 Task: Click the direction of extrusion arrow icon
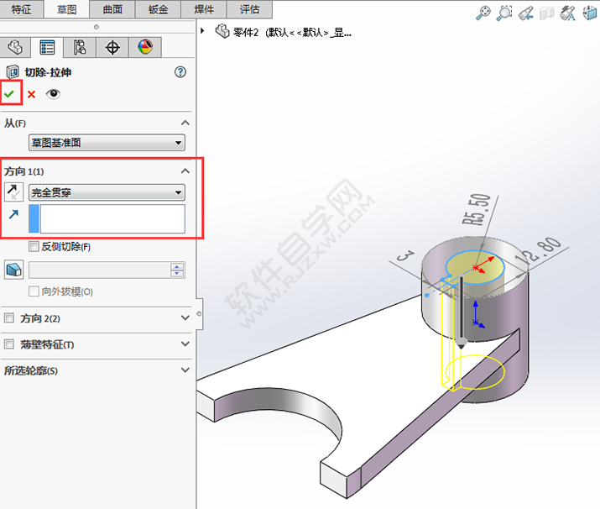[x=13, y=214]
